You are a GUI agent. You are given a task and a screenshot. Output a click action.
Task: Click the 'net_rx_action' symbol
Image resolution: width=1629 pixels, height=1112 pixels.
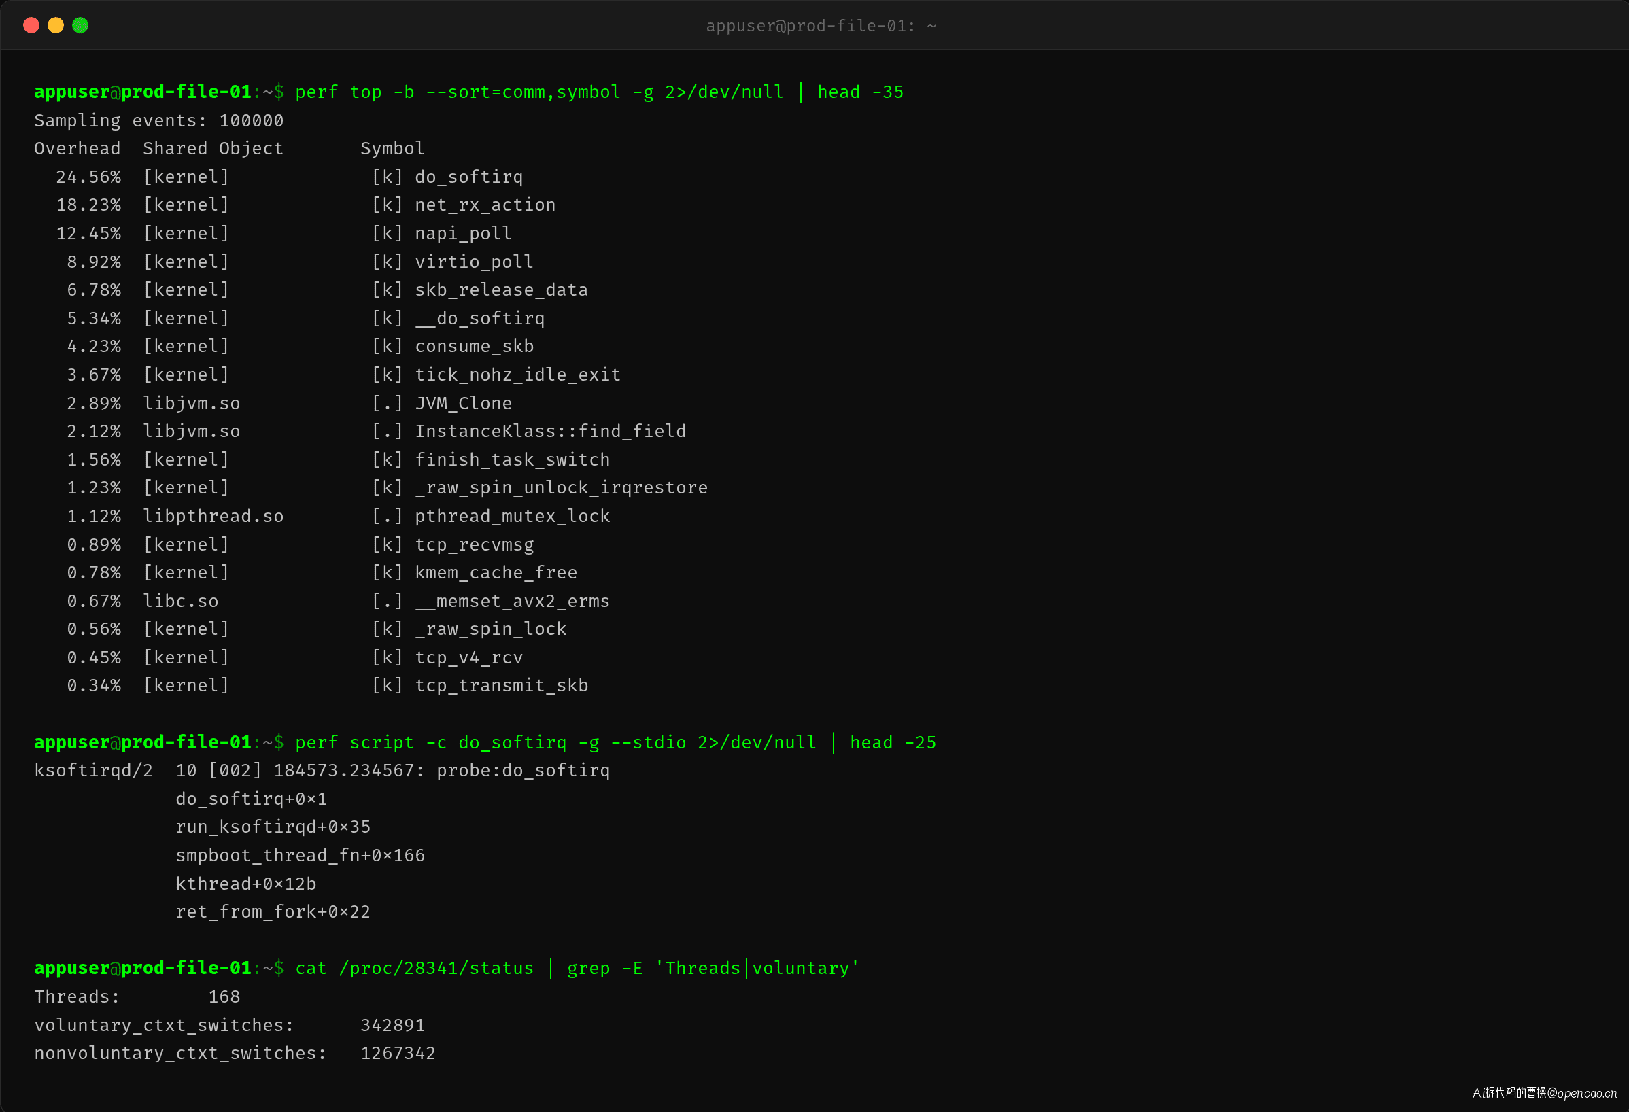(485, 205)
